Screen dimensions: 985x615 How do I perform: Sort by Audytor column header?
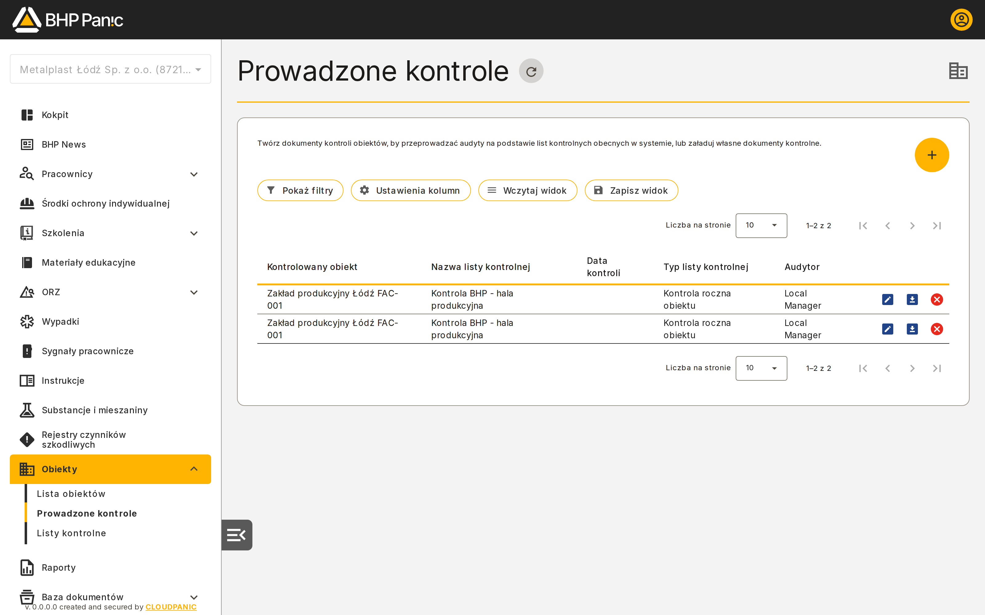802,267
